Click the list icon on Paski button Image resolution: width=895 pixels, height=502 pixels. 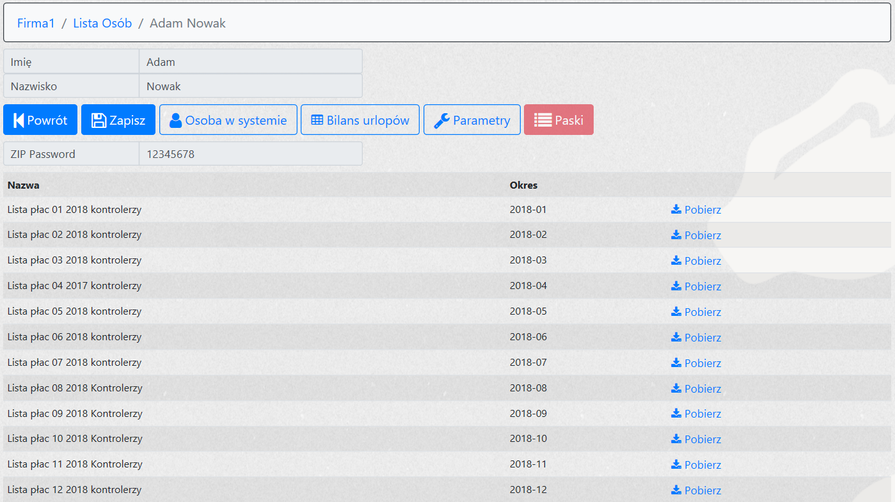tap(543, 120)
